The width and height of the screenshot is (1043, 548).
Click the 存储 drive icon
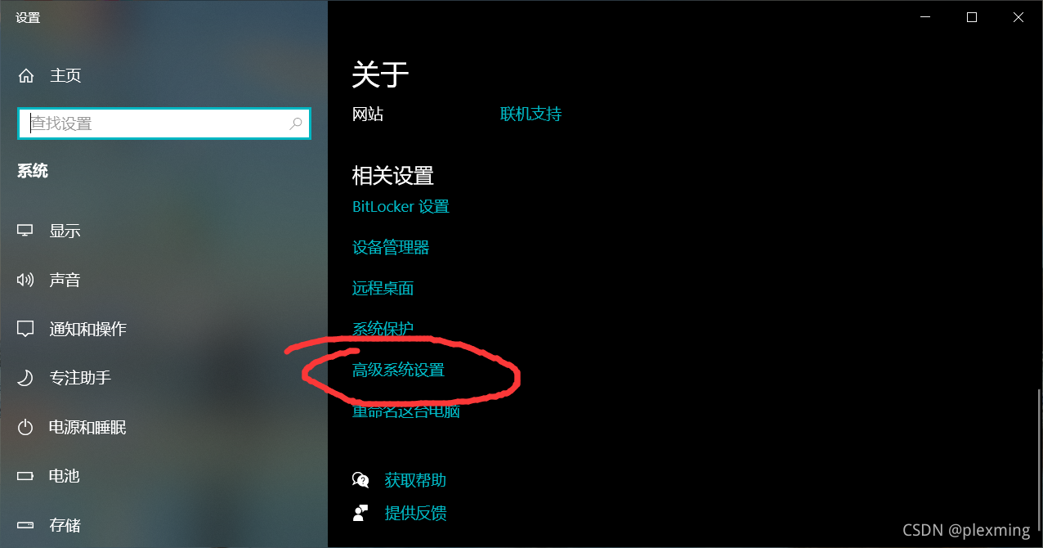(x=25, y=525)
